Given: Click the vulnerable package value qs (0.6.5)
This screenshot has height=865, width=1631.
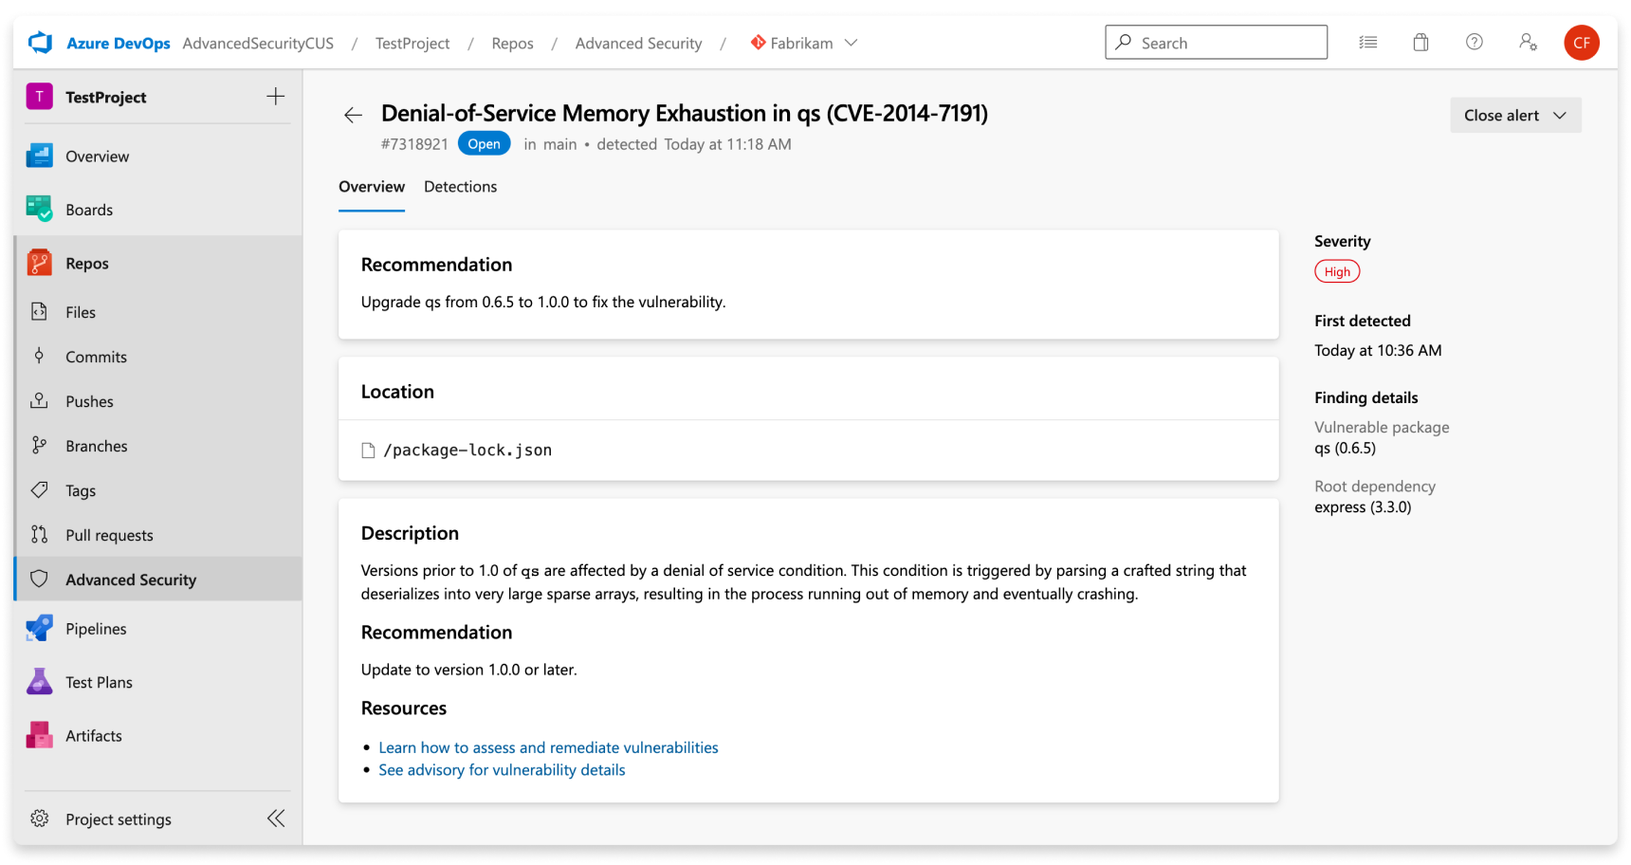Looking at the screenshot, I should coord(1345,449).
